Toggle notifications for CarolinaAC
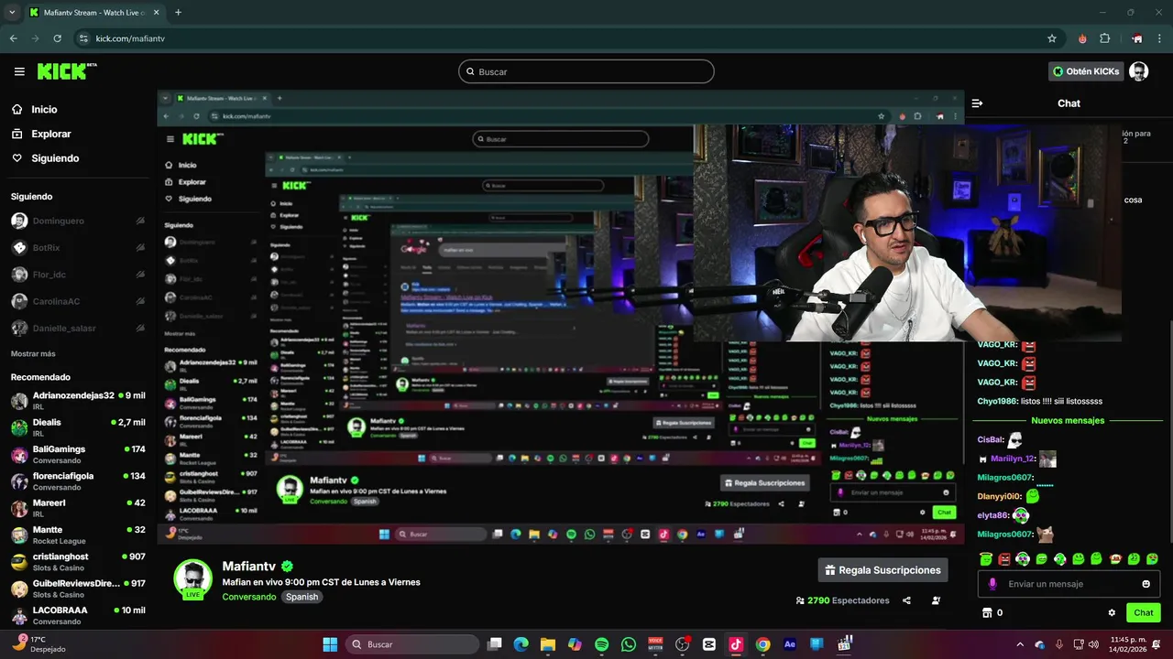 pyautogui.click(x=140, y=301)
